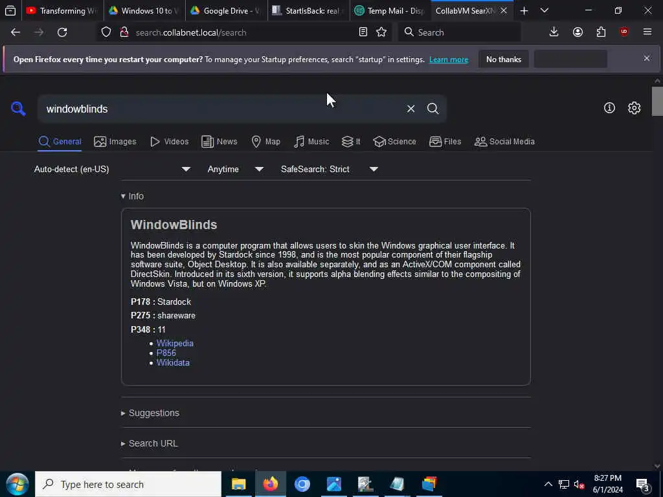Open Chromium browser from the taskbar
663x497 pixels.
point(302,484)
